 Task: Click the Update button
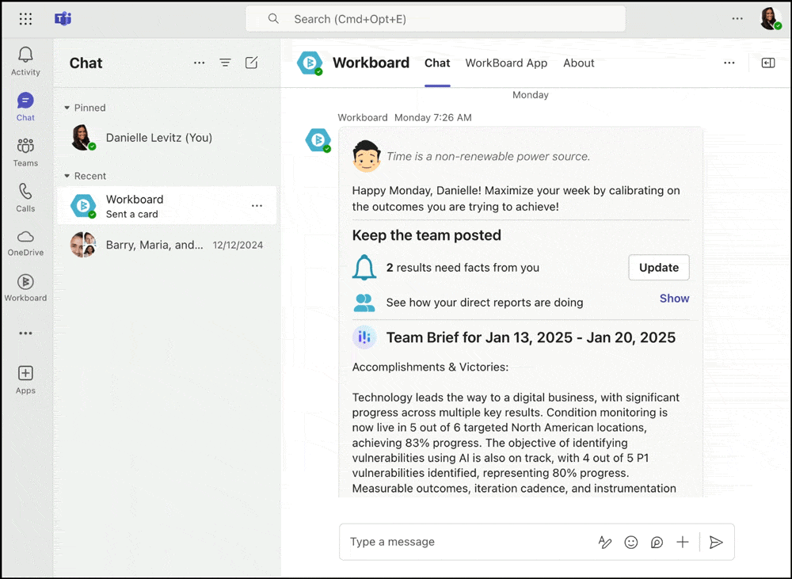click(659, 267)
